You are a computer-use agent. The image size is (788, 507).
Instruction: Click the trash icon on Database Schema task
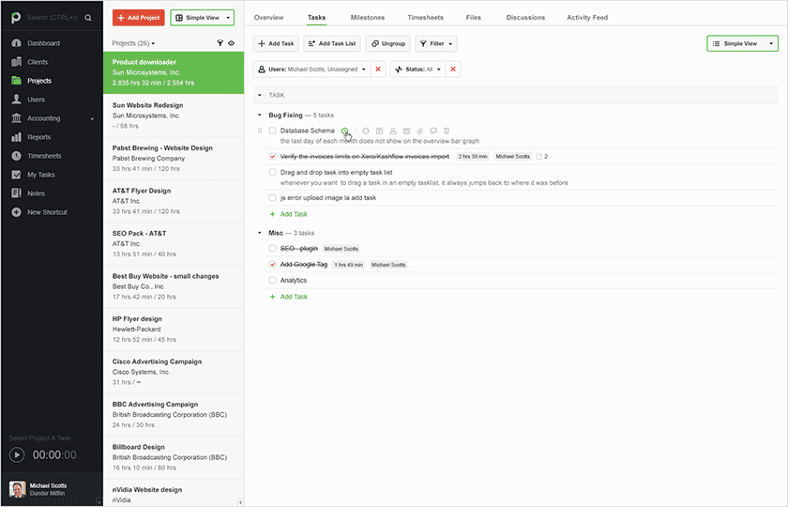coord(447,131)
